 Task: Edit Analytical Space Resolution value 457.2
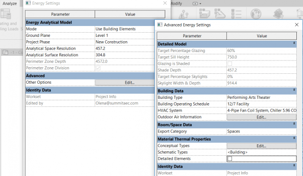pos(125,48)
